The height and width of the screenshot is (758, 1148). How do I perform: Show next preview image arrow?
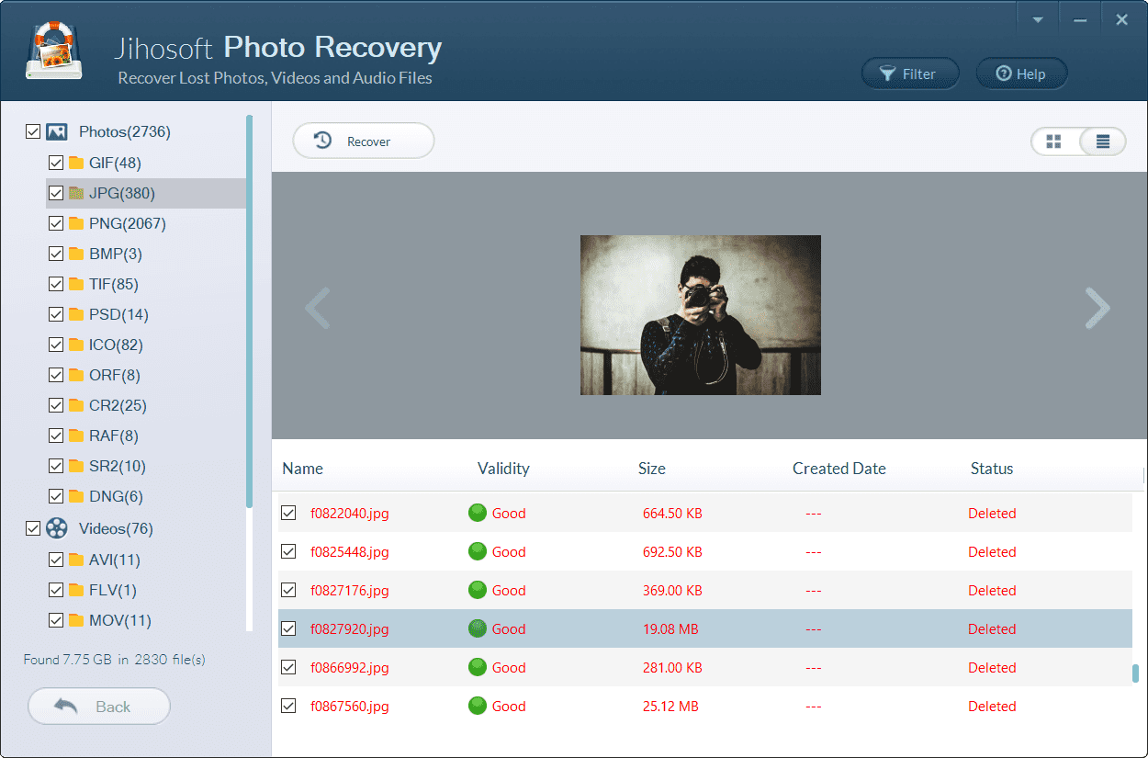click(x=1097, y=308)
